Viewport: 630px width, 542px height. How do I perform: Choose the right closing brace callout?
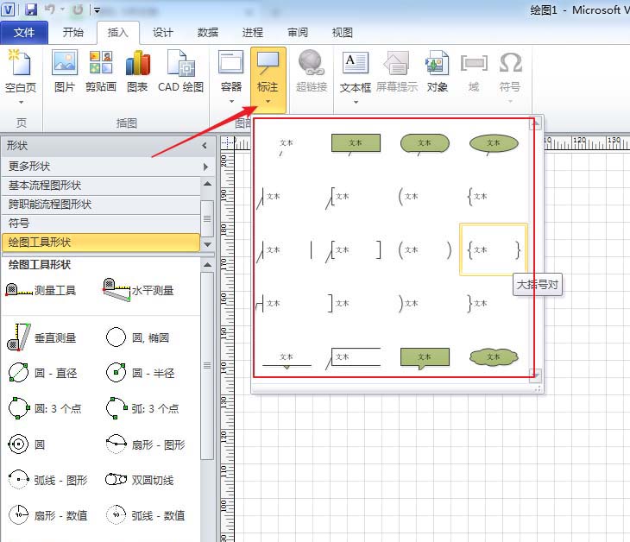pos(477,303)
